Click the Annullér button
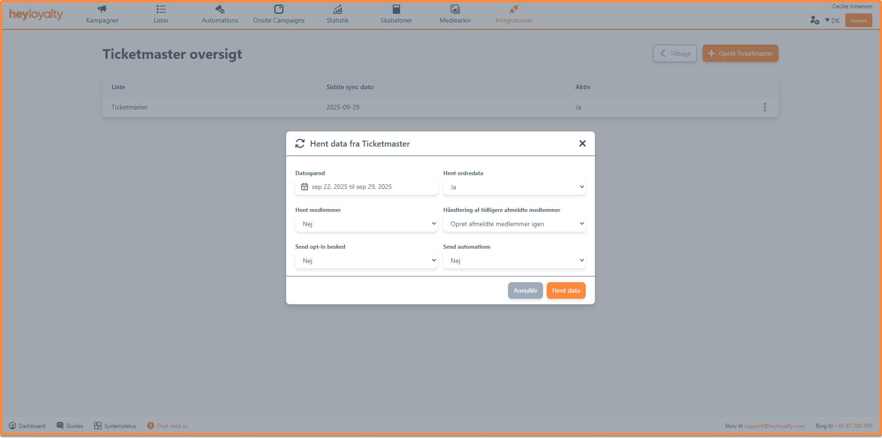882x438 pixels. click(525, 290)
